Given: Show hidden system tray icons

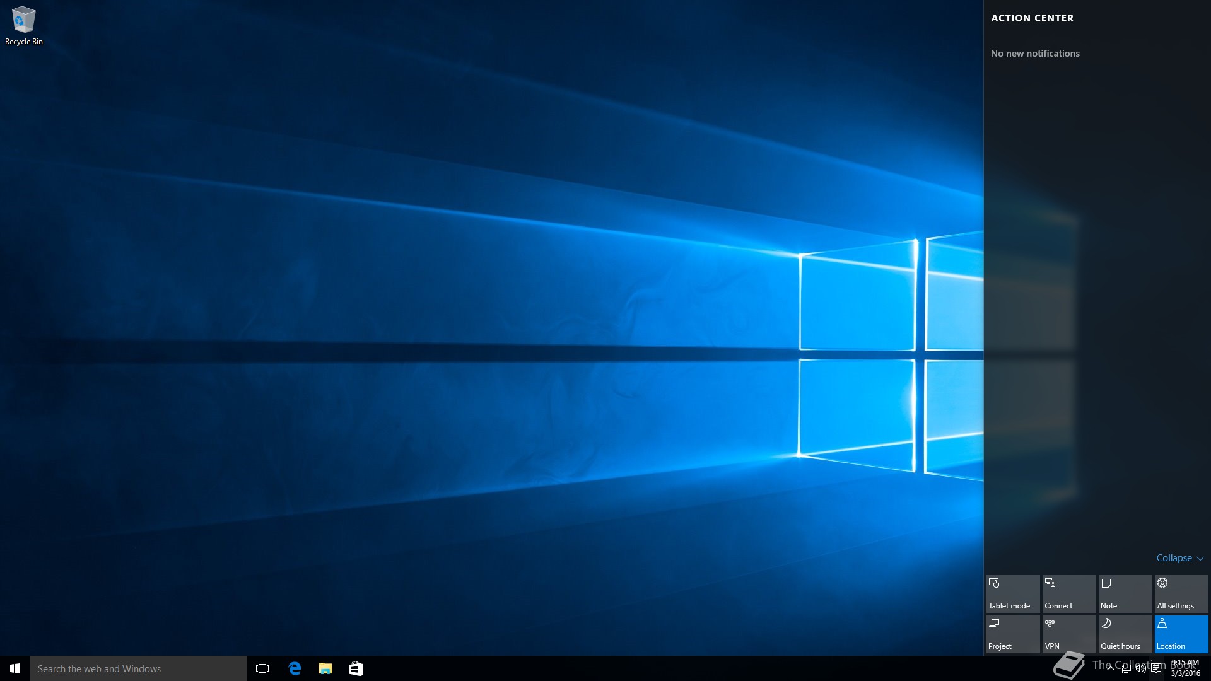Looking at the screenshot, I should coord(1110,668).
